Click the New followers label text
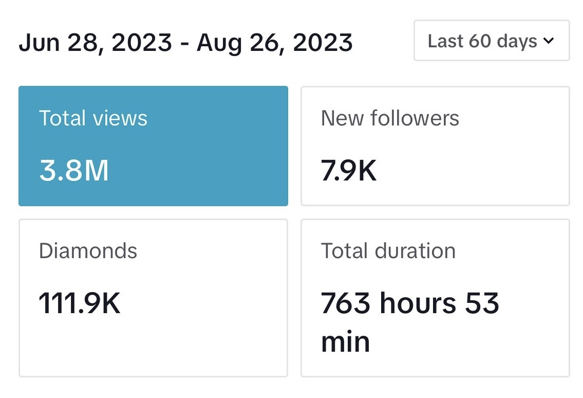The width and height of the screenshot is (583, 398). (x=390, y=118)
